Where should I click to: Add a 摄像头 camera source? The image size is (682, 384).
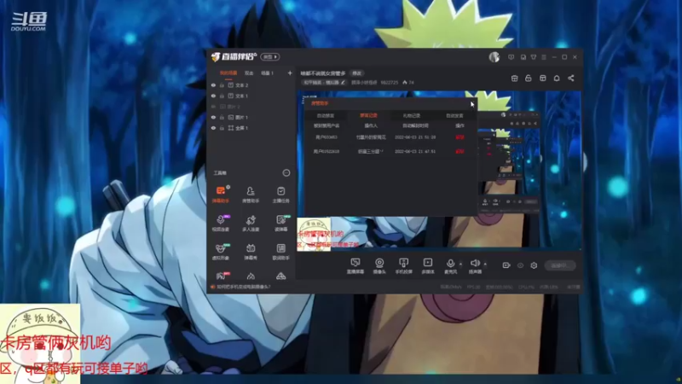pos(379,265)
